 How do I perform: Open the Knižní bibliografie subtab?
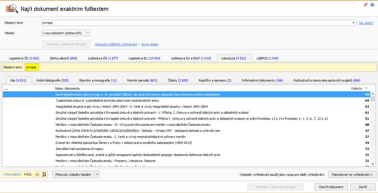coord(52,80)
